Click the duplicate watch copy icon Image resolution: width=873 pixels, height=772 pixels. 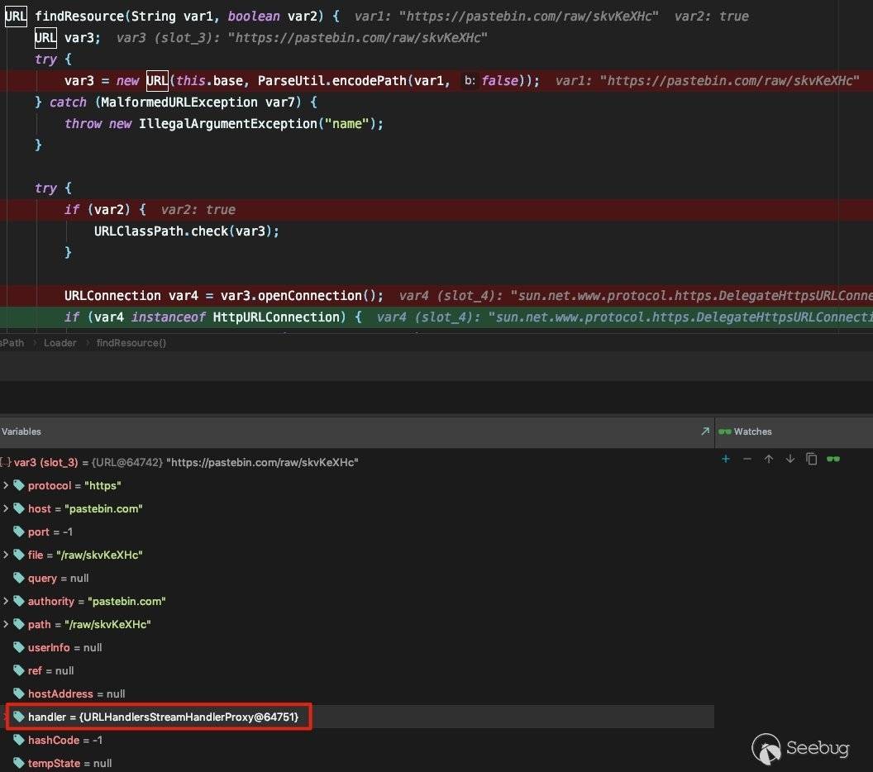click(x=812, y=459)
